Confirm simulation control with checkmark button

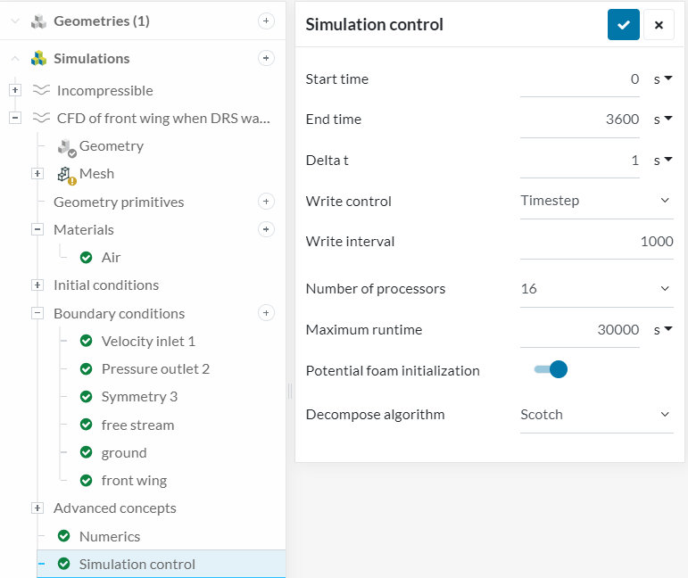624,25
